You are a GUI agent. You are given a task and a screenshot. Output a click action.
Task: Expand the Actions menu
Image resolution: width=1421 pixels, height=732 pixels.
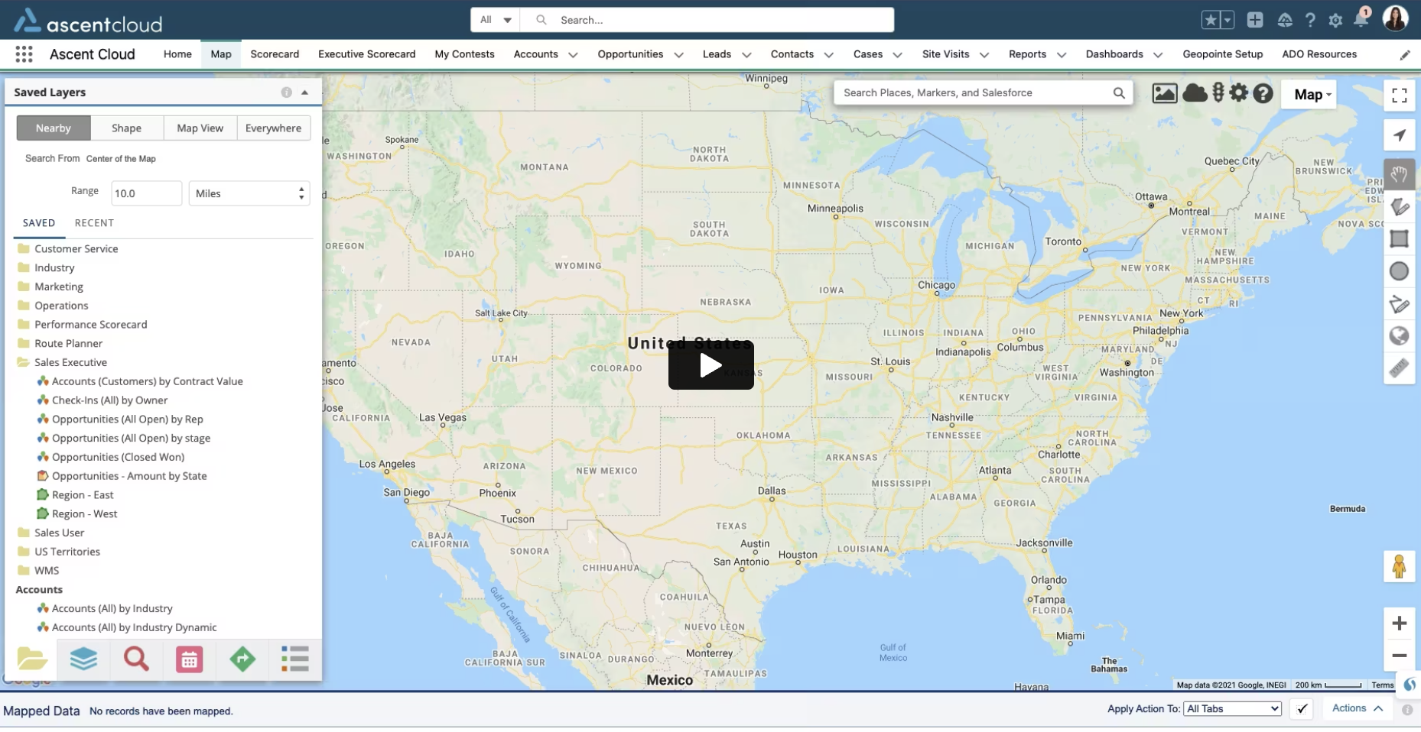1358,708
